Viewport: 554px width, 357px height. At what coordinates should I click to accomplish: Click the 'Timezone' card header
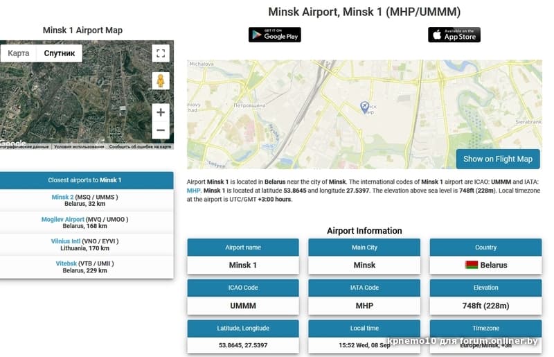tap(486, 329)
